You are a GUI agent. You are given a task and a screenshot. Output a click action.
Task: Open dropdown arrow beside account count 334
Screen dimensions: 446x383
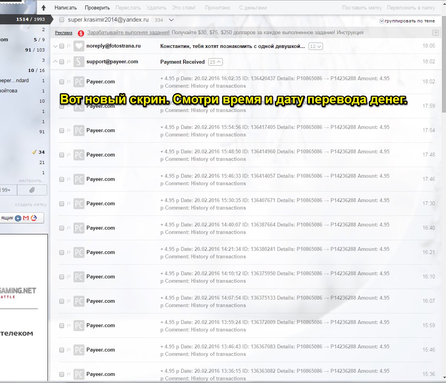(171, 20)
